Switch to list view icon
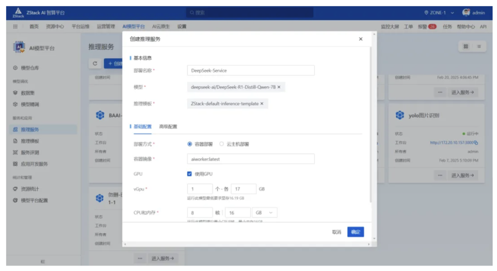 [x=479, y=46]
